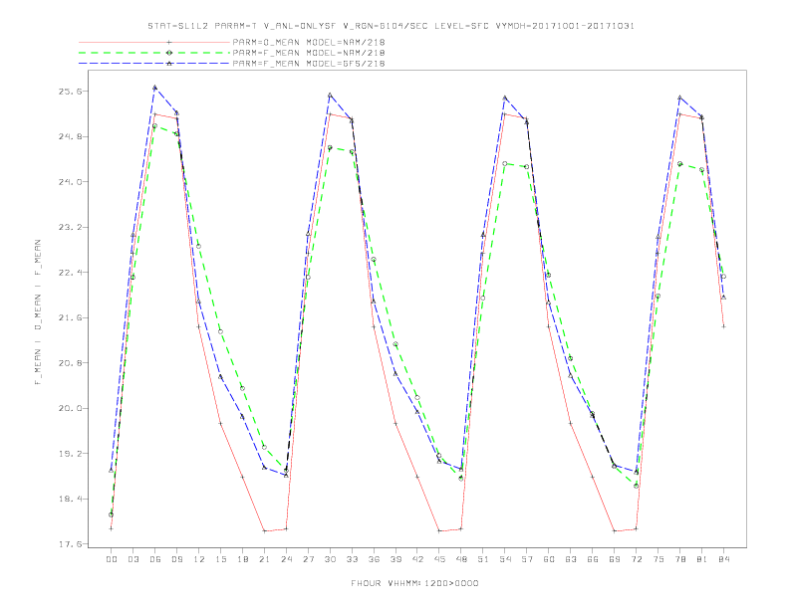Click blue GFS triangle peak at hour 06
Viewport: 789px width, 609px height.
tap(155, 88)
